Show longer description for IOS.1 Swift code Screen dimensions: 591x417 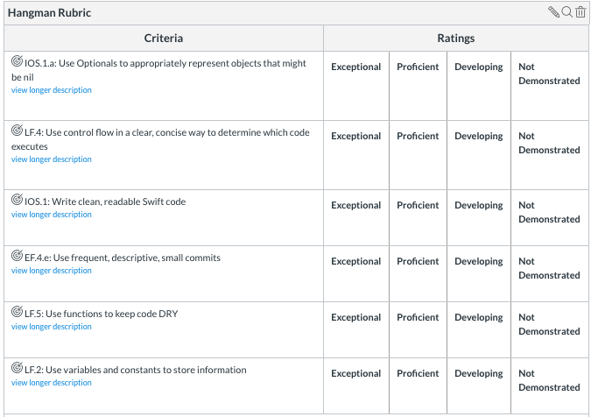pos(52,215)
